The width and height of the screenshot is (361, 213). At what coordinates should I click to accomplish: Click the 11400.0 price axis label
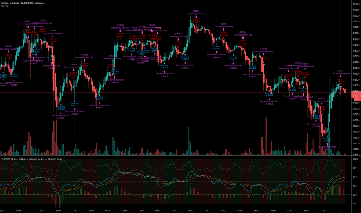pyautogui.click(x=356, y=74)
